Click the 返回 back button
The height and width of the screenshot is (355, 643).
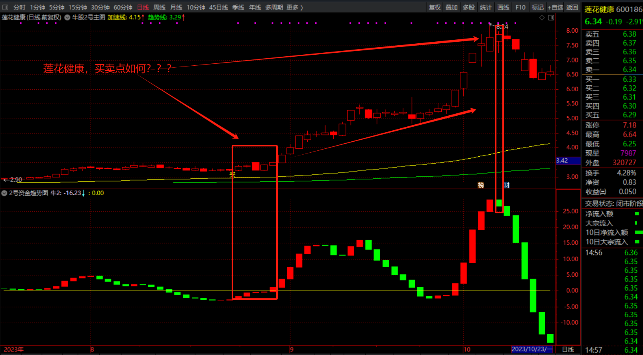tap(572, 7)
